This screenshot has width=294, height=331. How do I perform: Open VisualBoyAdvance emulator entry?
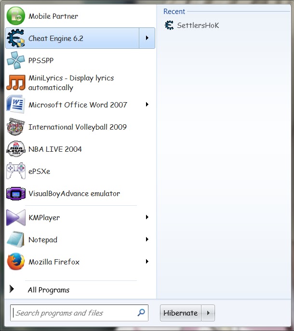80,193
